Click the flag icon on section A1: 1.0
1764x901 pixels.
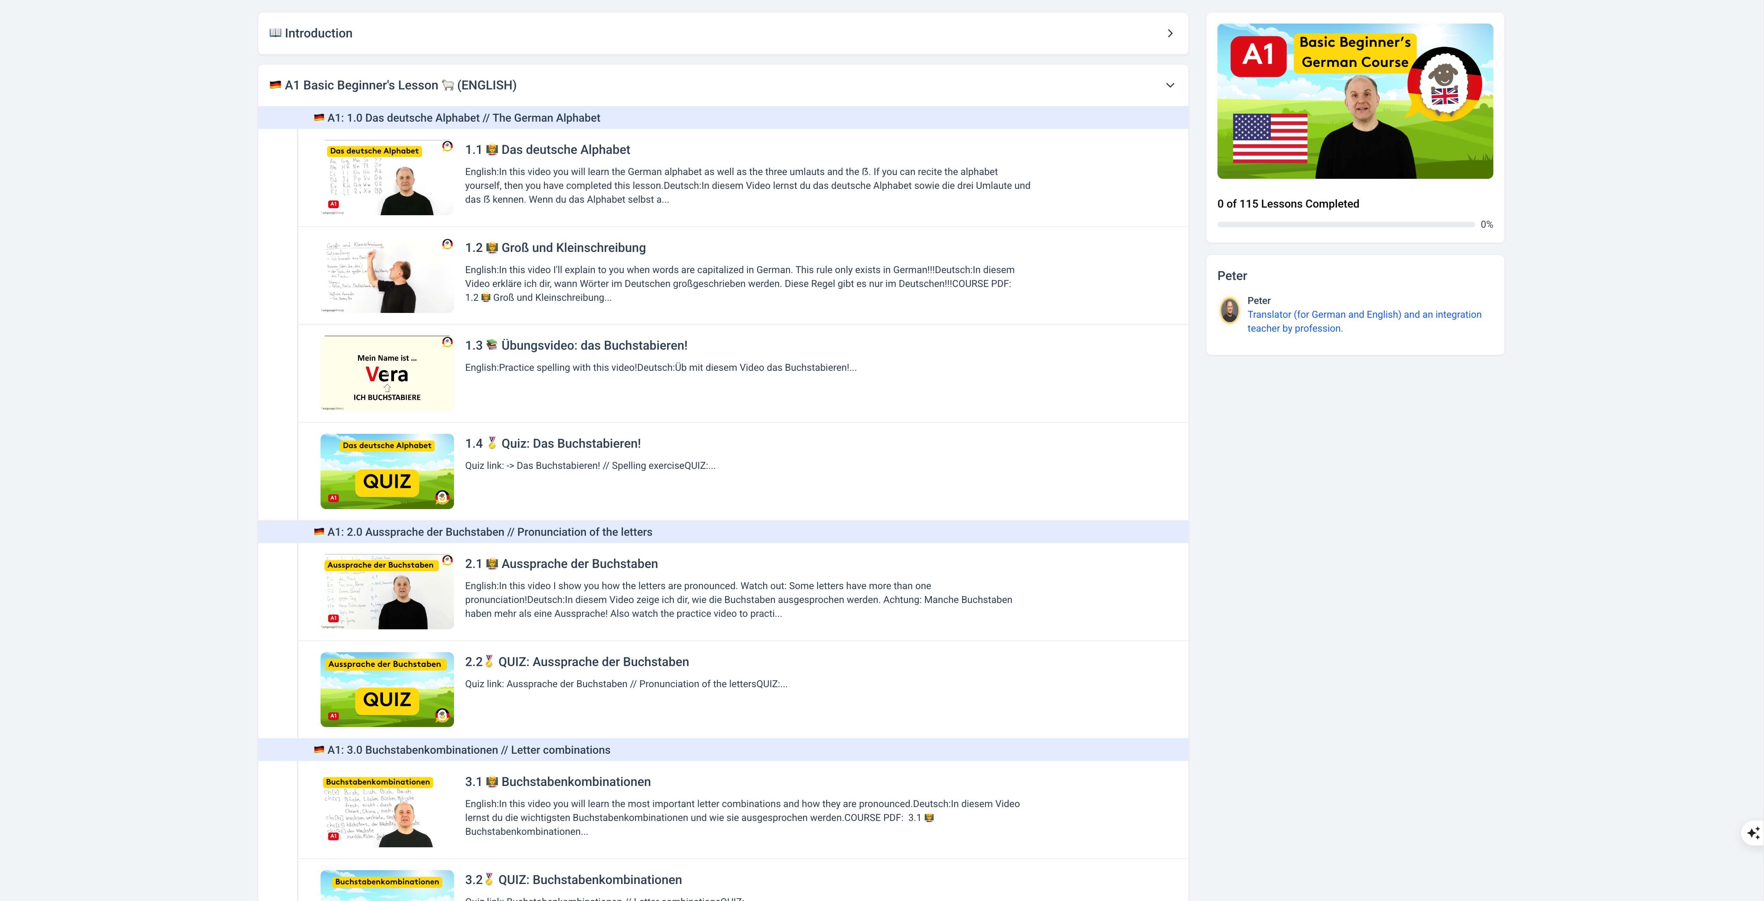319,118
